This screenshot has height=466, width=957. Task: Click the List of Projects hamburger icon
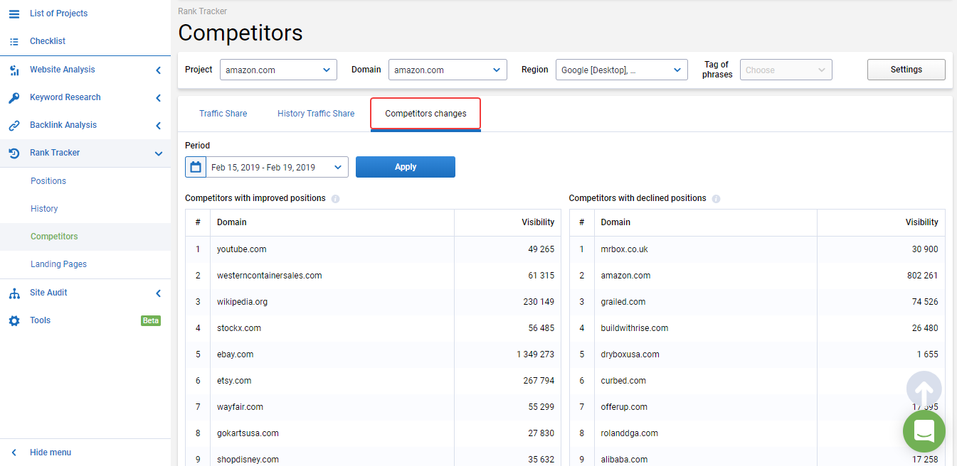click(x=14, y=13)
